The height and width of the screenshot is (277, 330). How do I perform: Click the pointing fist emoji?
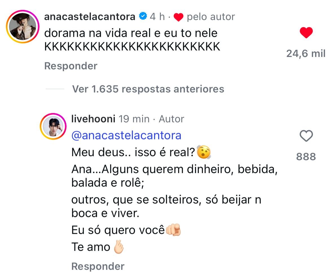(173, 231)
